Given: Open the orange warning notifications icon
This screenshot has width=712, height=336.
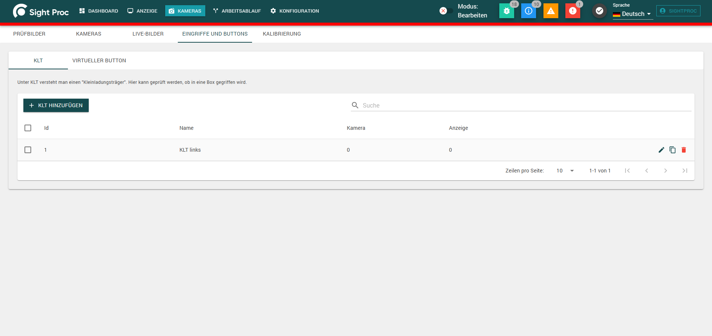Looking at the screenshot, I should (x=551, y=11).
